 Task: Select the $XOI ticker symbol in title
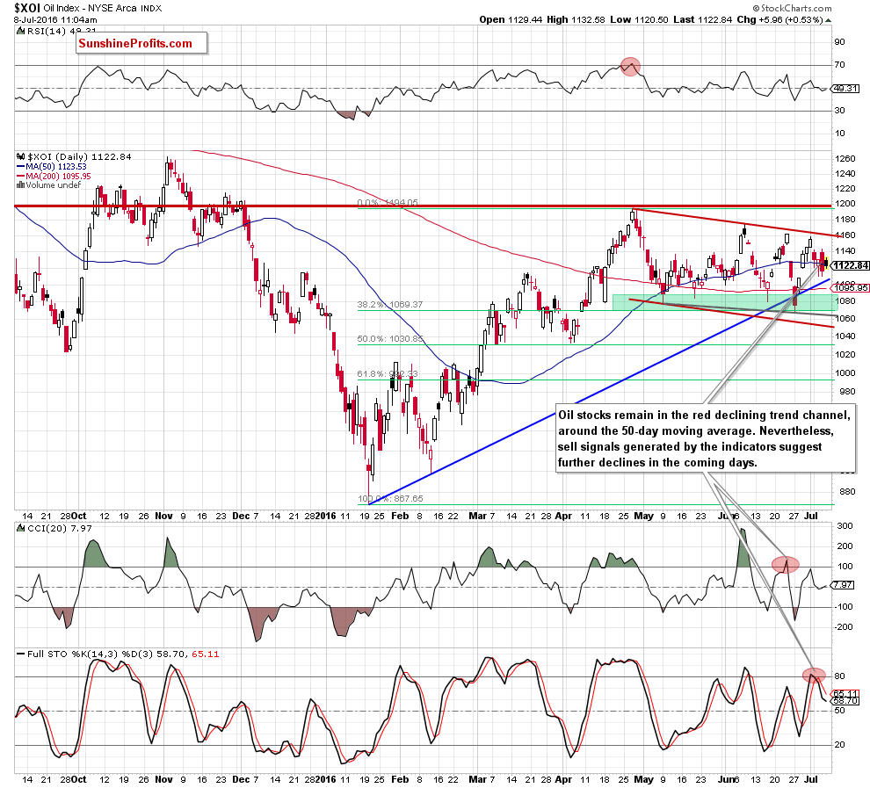tap(26, 8)
